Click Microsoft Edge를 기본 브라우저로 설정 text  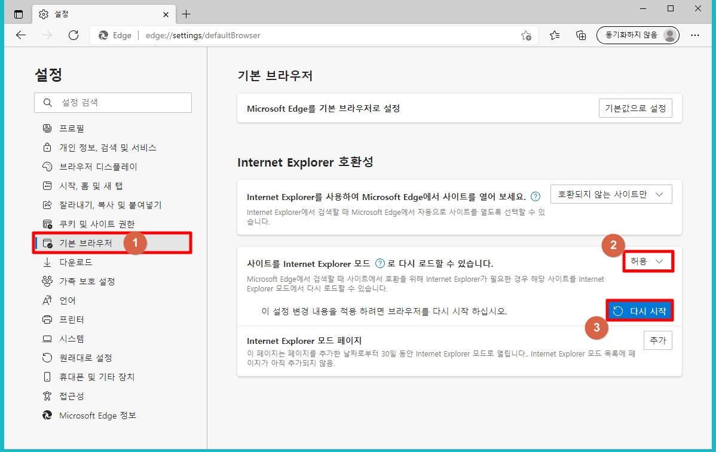(x=323, y=109)
